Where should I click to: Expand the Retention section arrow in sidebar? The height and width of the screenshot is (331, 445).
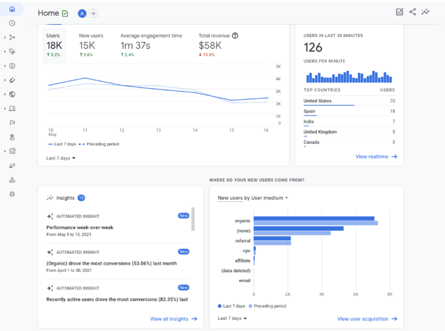(5, 80)
